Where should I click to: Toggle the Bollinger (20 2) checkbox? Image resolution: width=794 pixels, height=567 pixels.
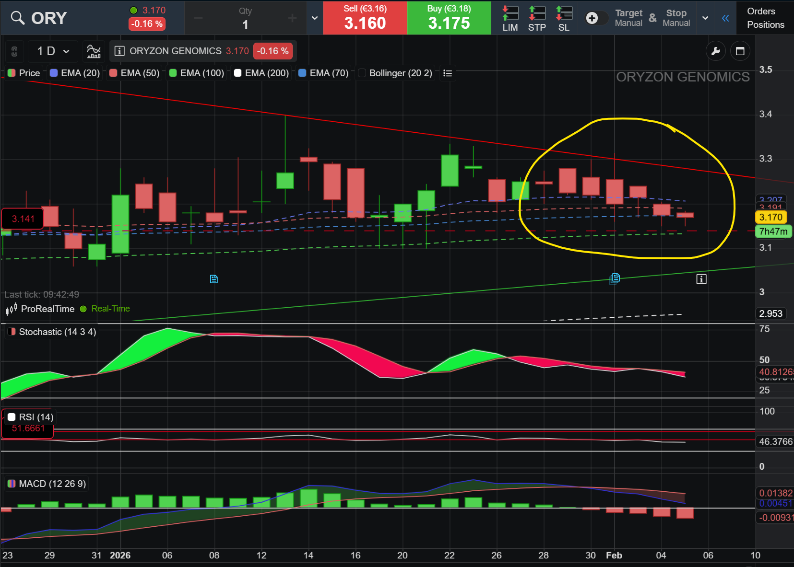click(362, 73)
